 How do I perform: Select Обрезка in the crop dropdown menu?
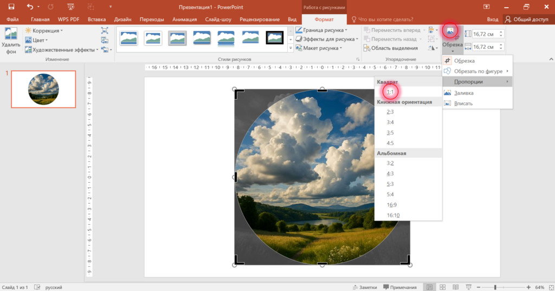tap(477, 61)
